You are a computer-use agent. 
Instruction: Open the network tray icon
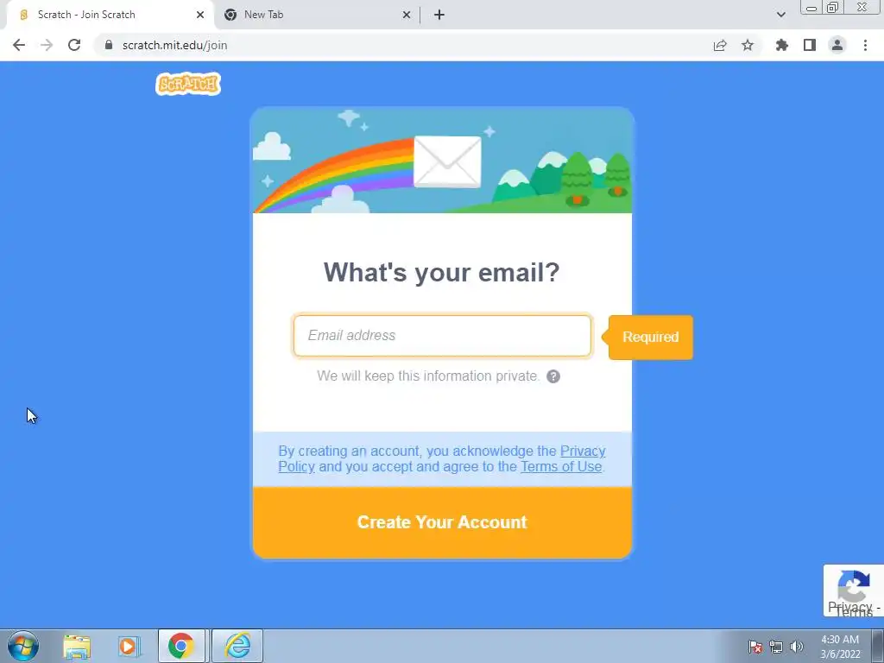[776, 647]
